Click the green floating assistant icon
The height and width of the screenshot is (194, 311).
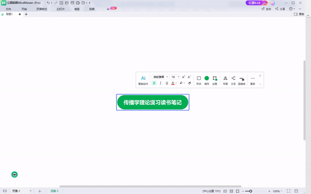point(15,174)
